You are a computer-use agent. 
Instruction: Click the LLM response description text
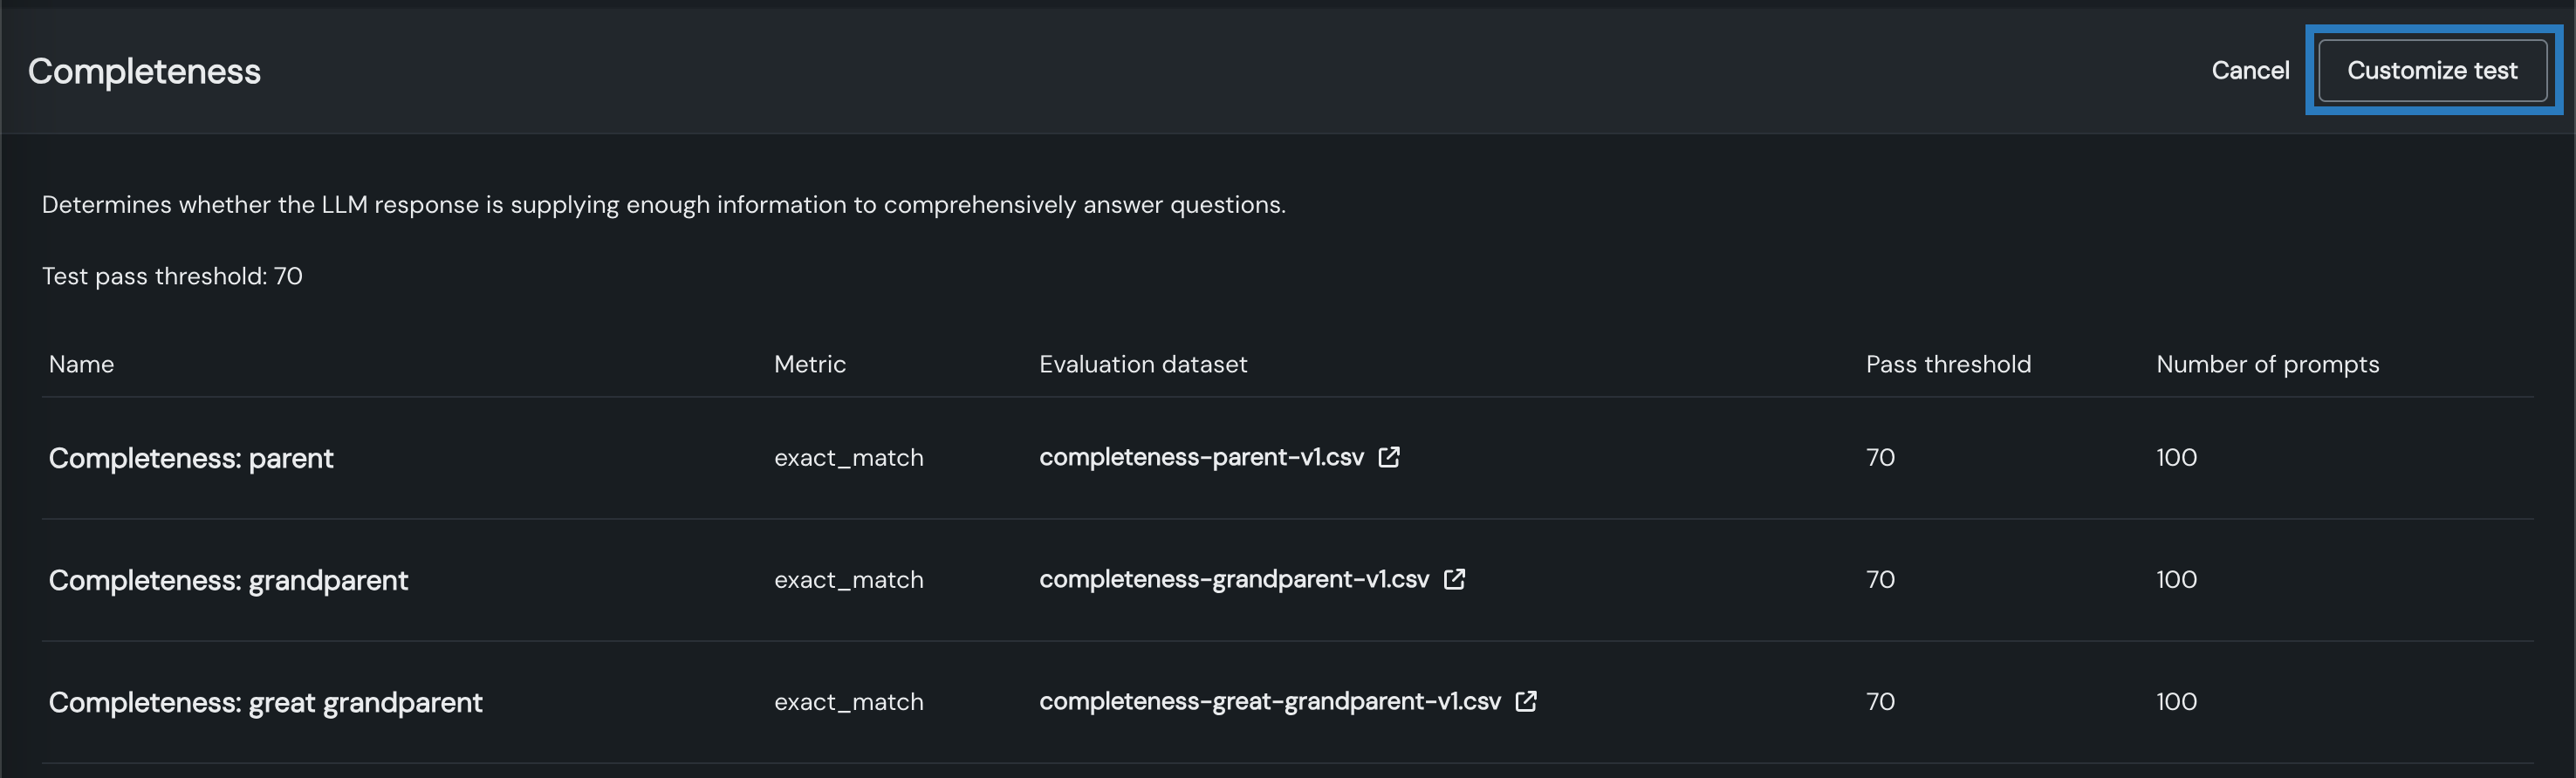coord(663,205)
